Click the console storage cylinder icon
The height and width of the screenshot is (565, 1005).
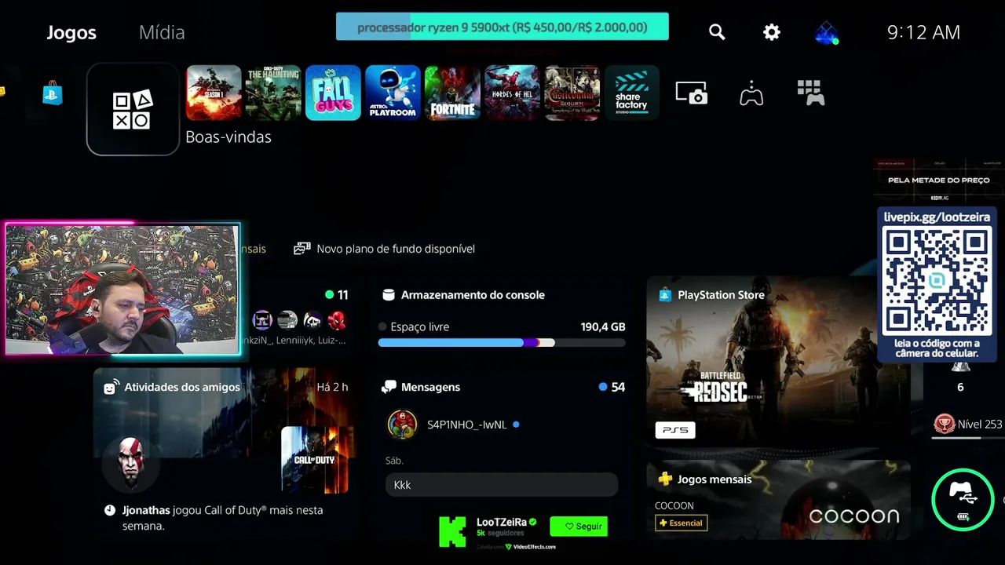tap(388, 295)
